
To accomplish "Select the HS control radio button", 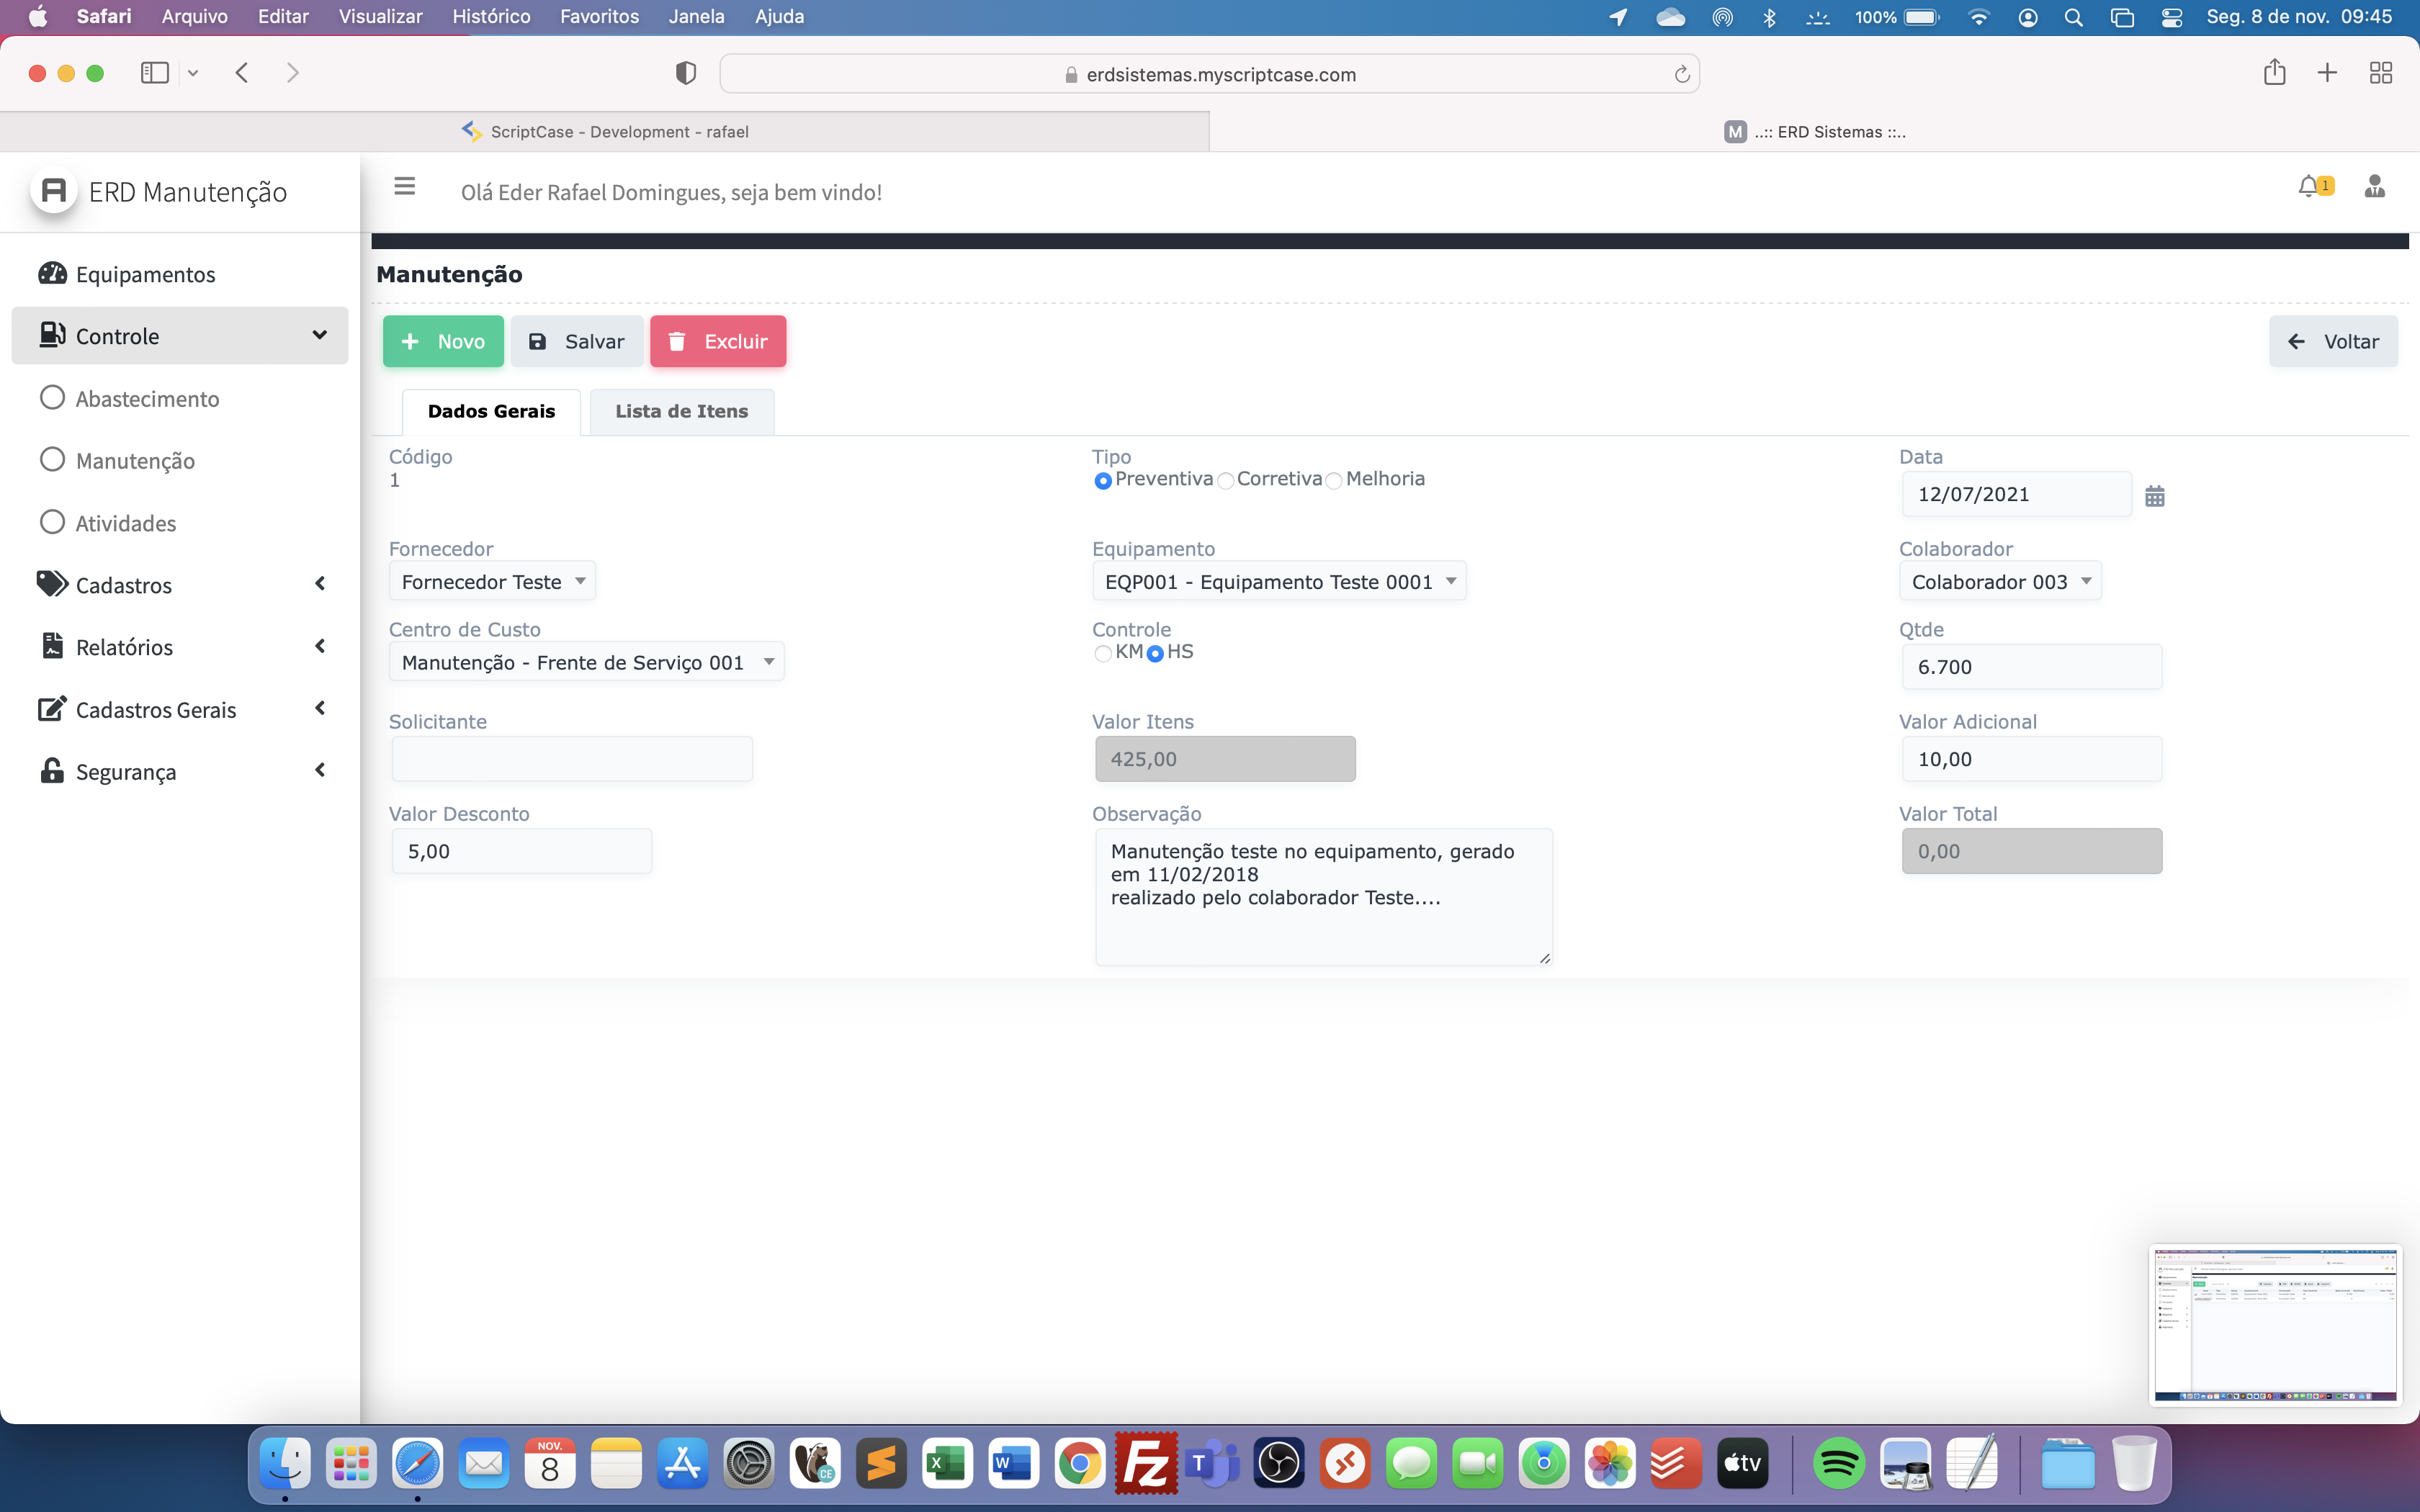I will point(1155,654).
